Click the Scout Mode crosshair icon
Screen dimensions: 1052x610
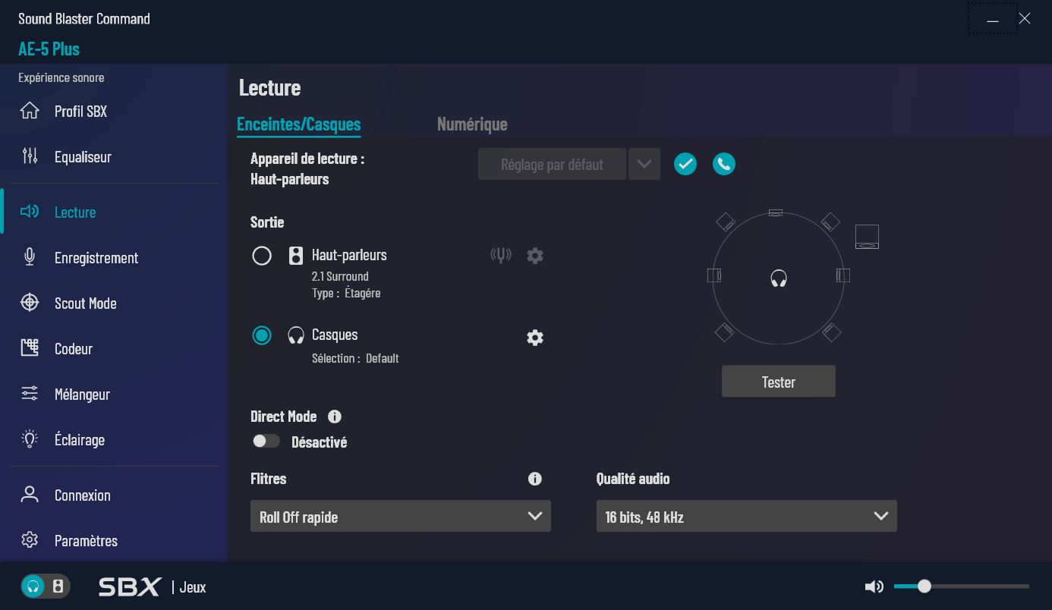30,303
